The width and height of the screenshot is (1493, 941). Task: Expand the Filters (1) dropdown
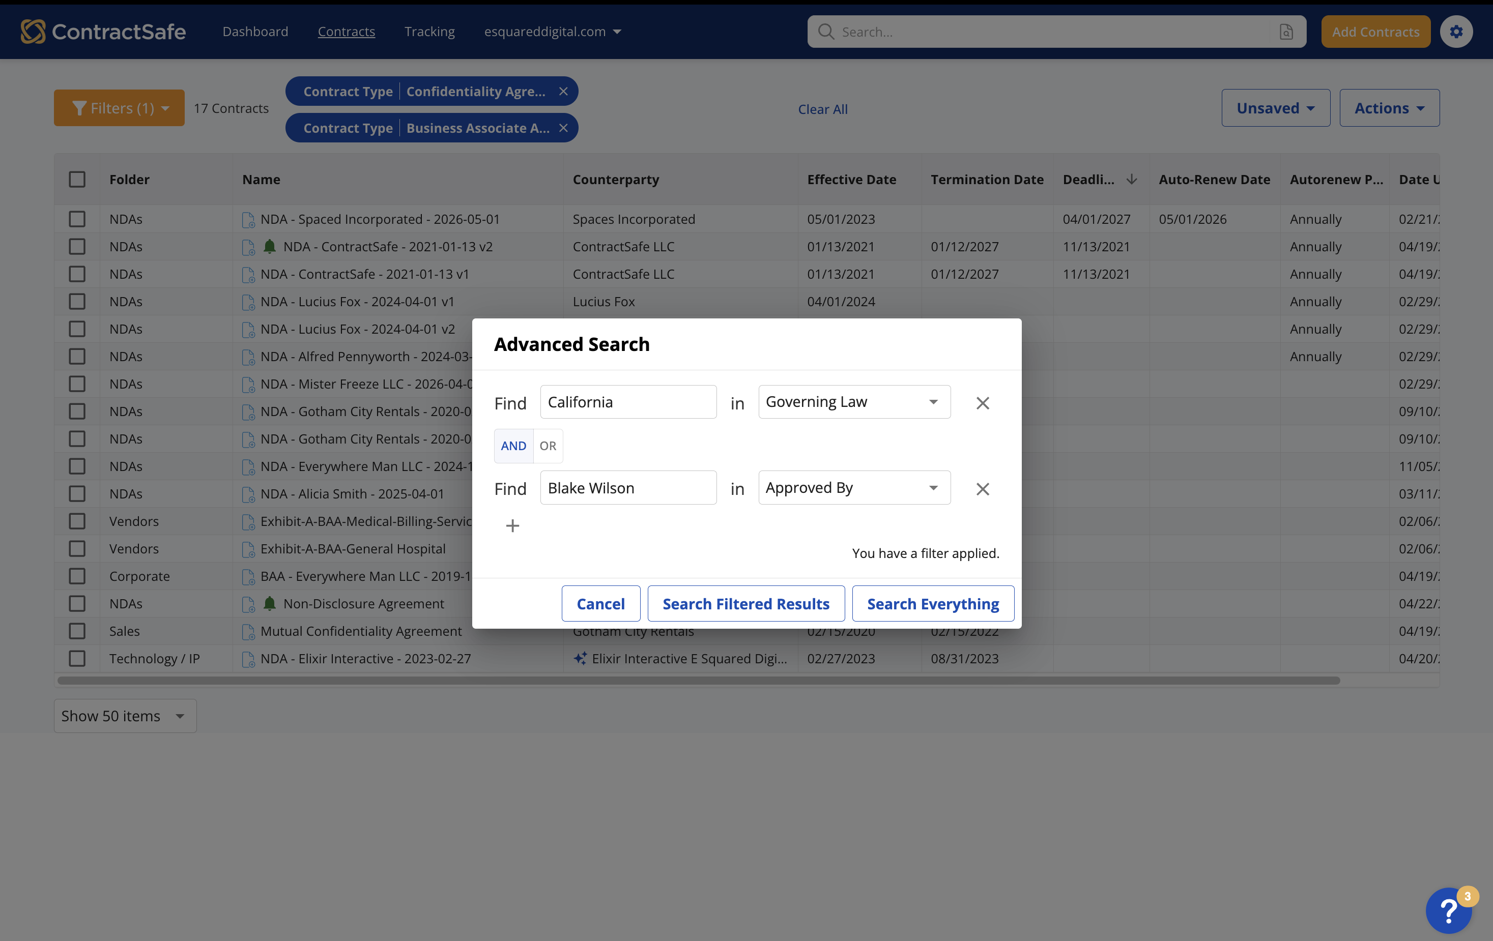click(x=119, y=108)
